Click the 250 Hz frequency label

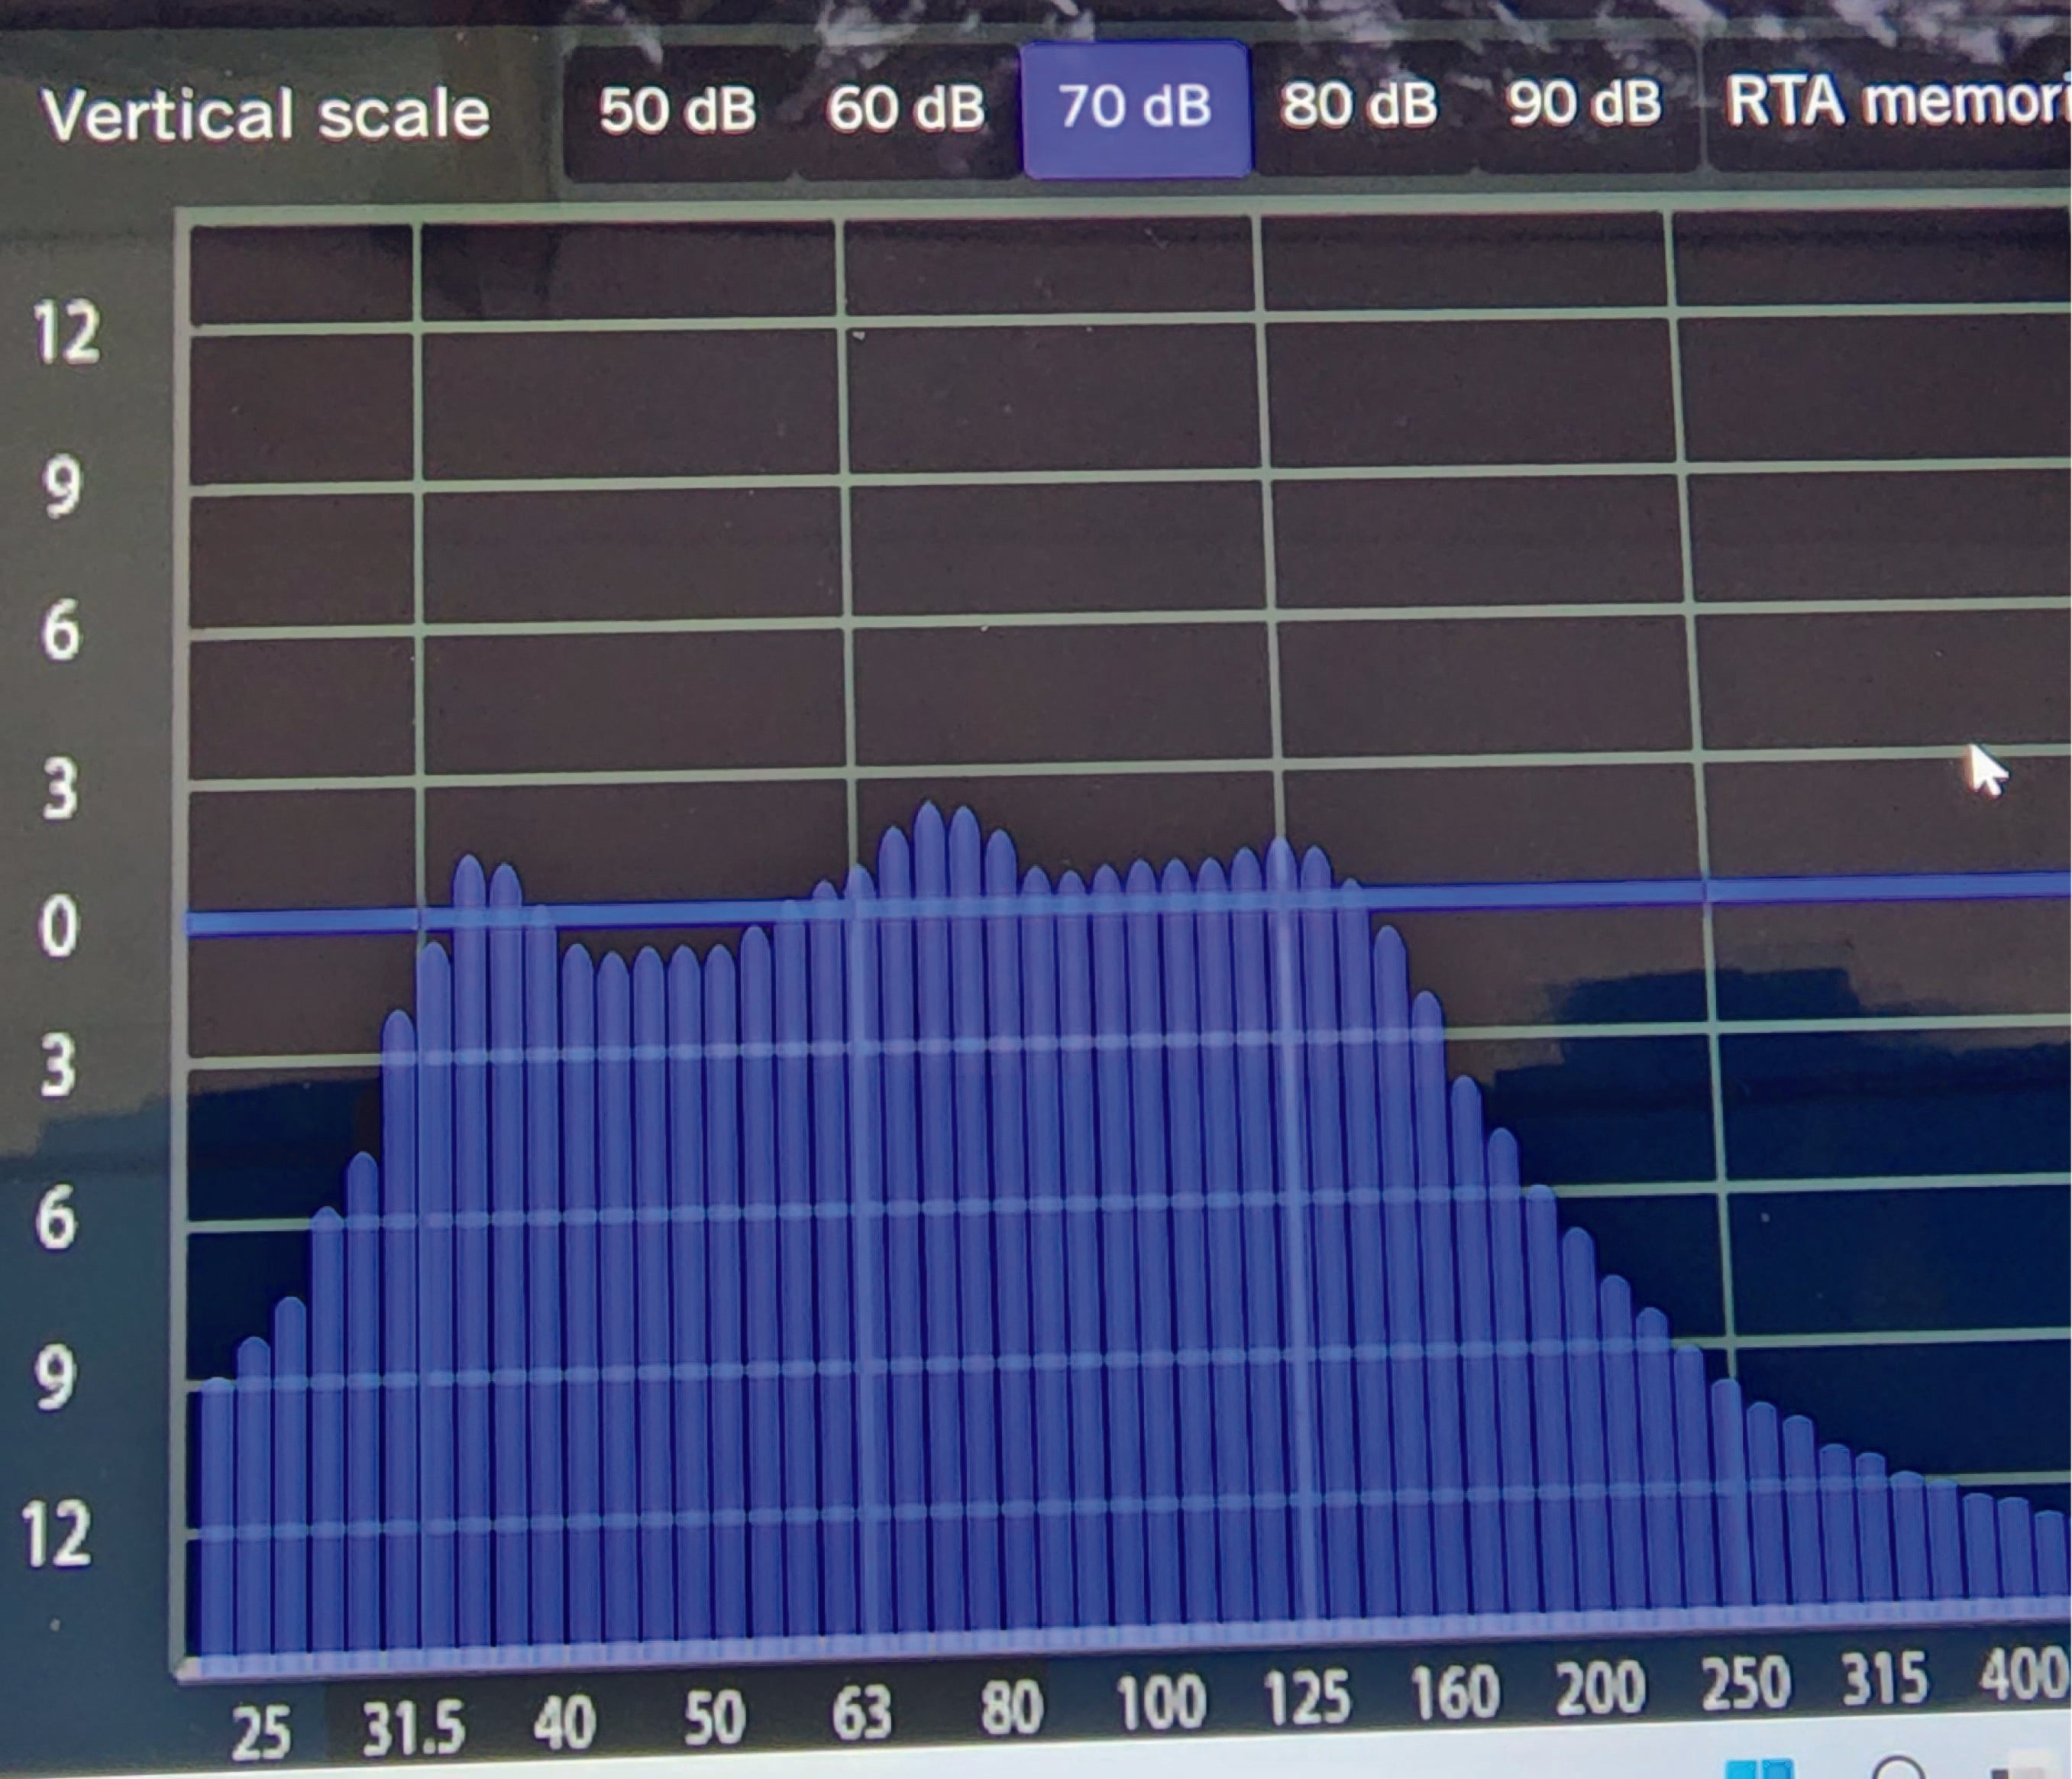1745,1683
